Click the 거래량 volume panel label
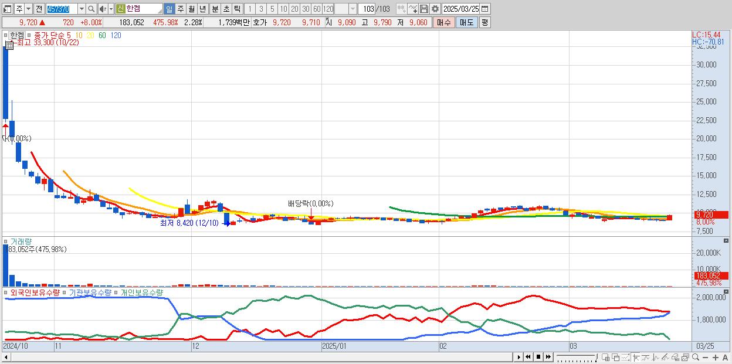 point(21,241)
